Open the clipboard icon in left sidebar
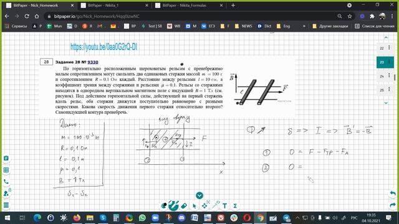The width and height of the screenshot is (399, 224). [6, 158]
